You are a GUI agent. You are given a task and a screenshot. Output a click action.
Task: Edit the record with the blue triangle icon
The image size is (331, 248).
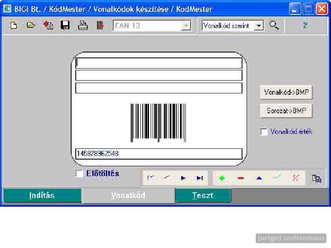coord(259,179)
